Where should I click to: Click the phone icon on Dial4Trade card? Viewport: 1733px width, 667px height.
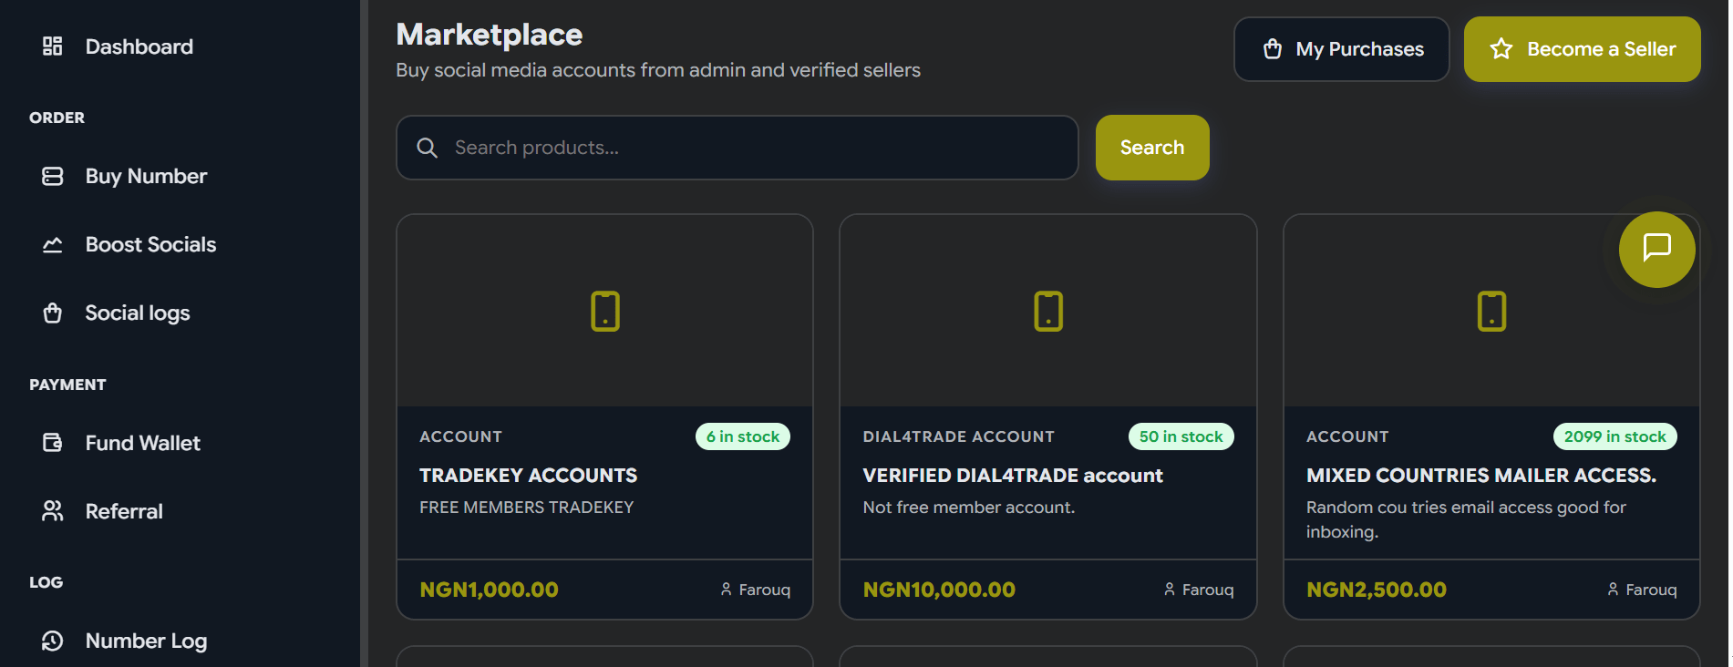(x=1048, y=312)
